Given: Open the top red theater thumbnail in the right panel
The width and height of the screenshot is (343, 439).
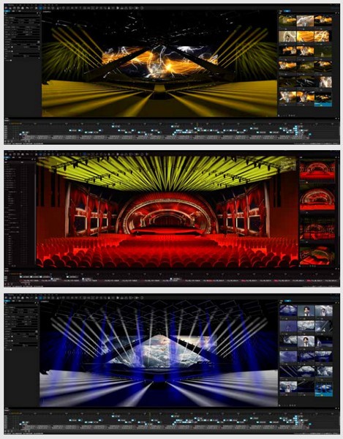Looking at the screenshot, I should click(x=317, y=170).
